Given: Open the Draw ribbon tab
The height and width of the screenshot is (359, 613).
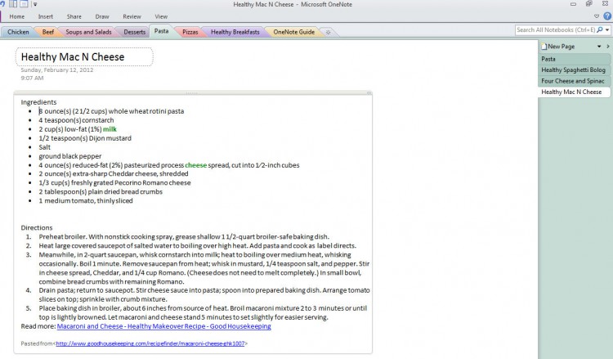Looking at the screenshot, I should pyautogui.click(x=101, y=16).
